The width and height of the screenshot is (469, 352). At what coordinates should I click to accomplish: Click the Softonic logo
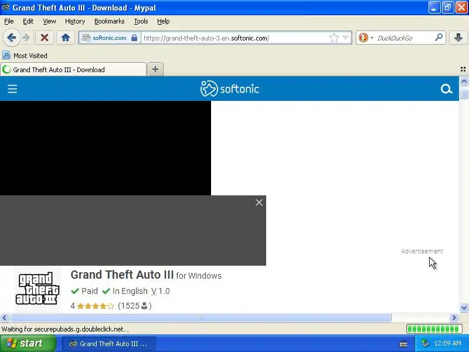[230, 89]
